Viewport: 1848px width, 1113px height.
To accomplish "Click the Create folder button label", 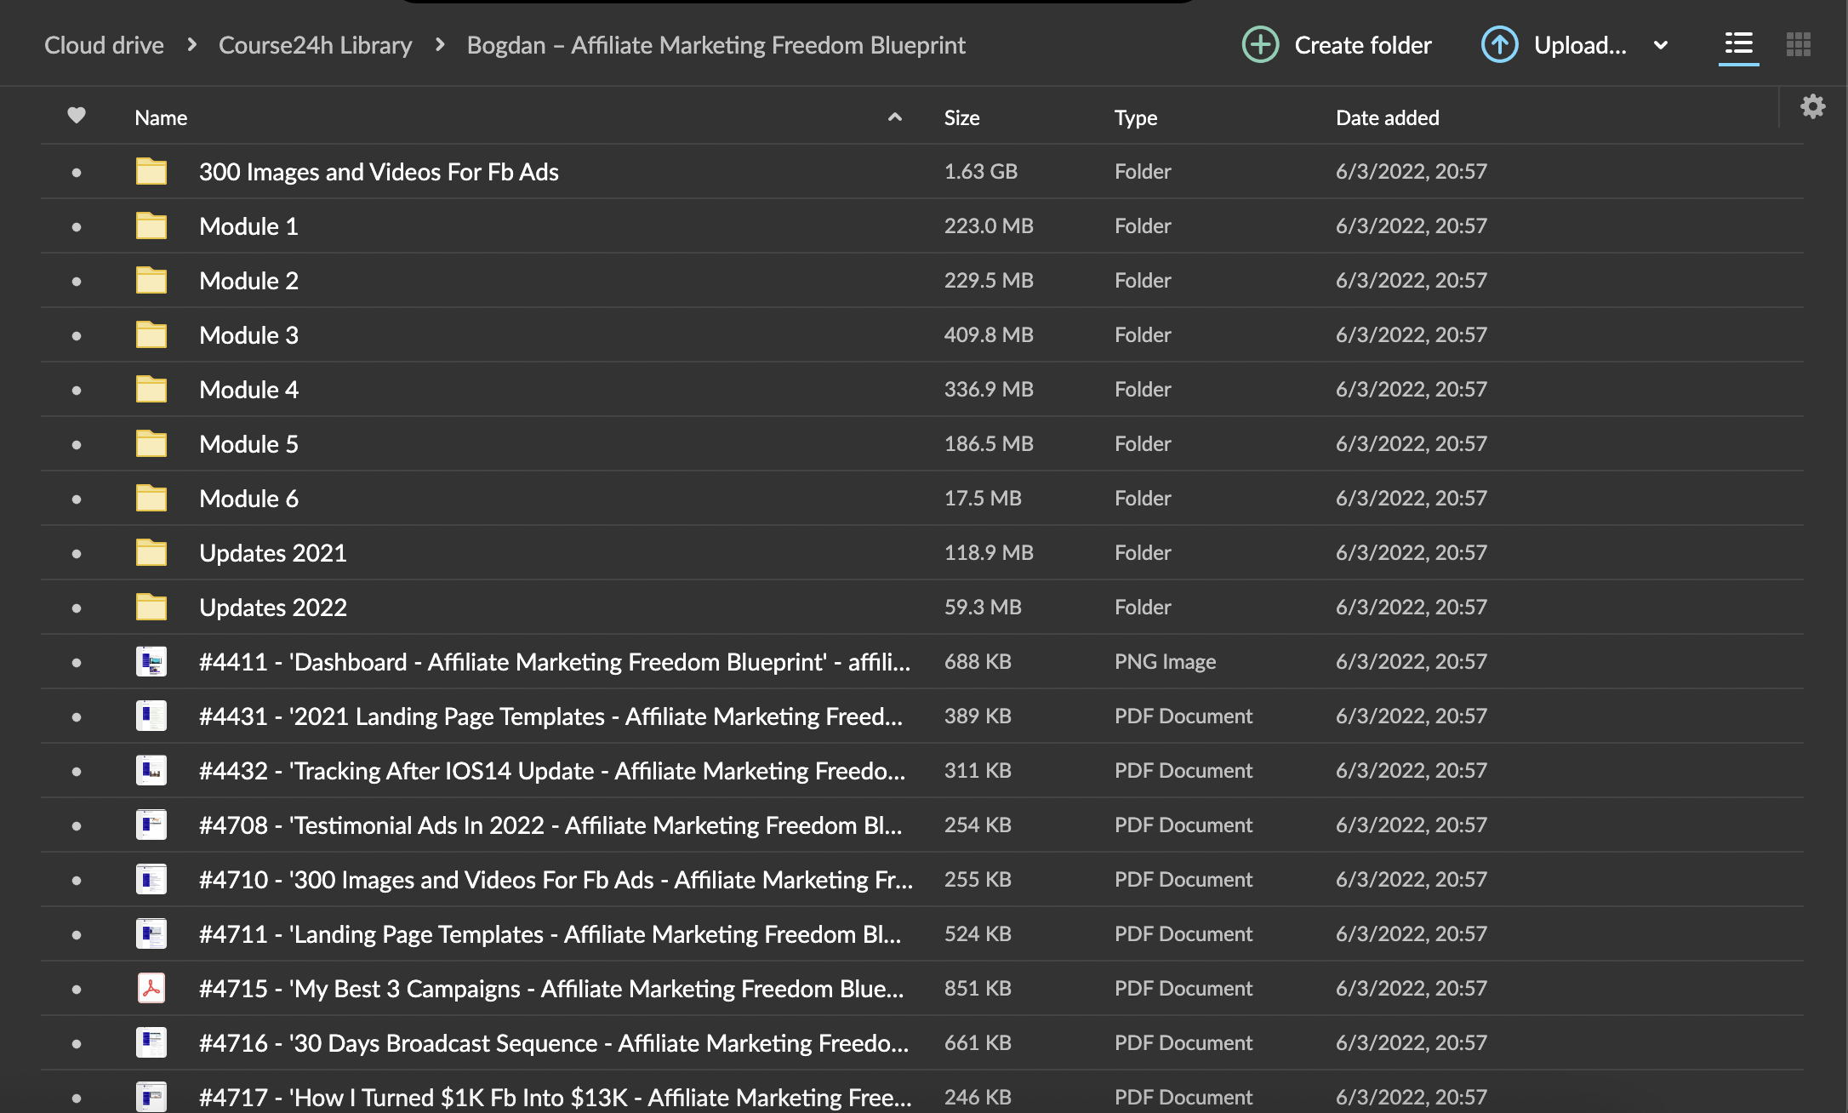I will 1363,45.
